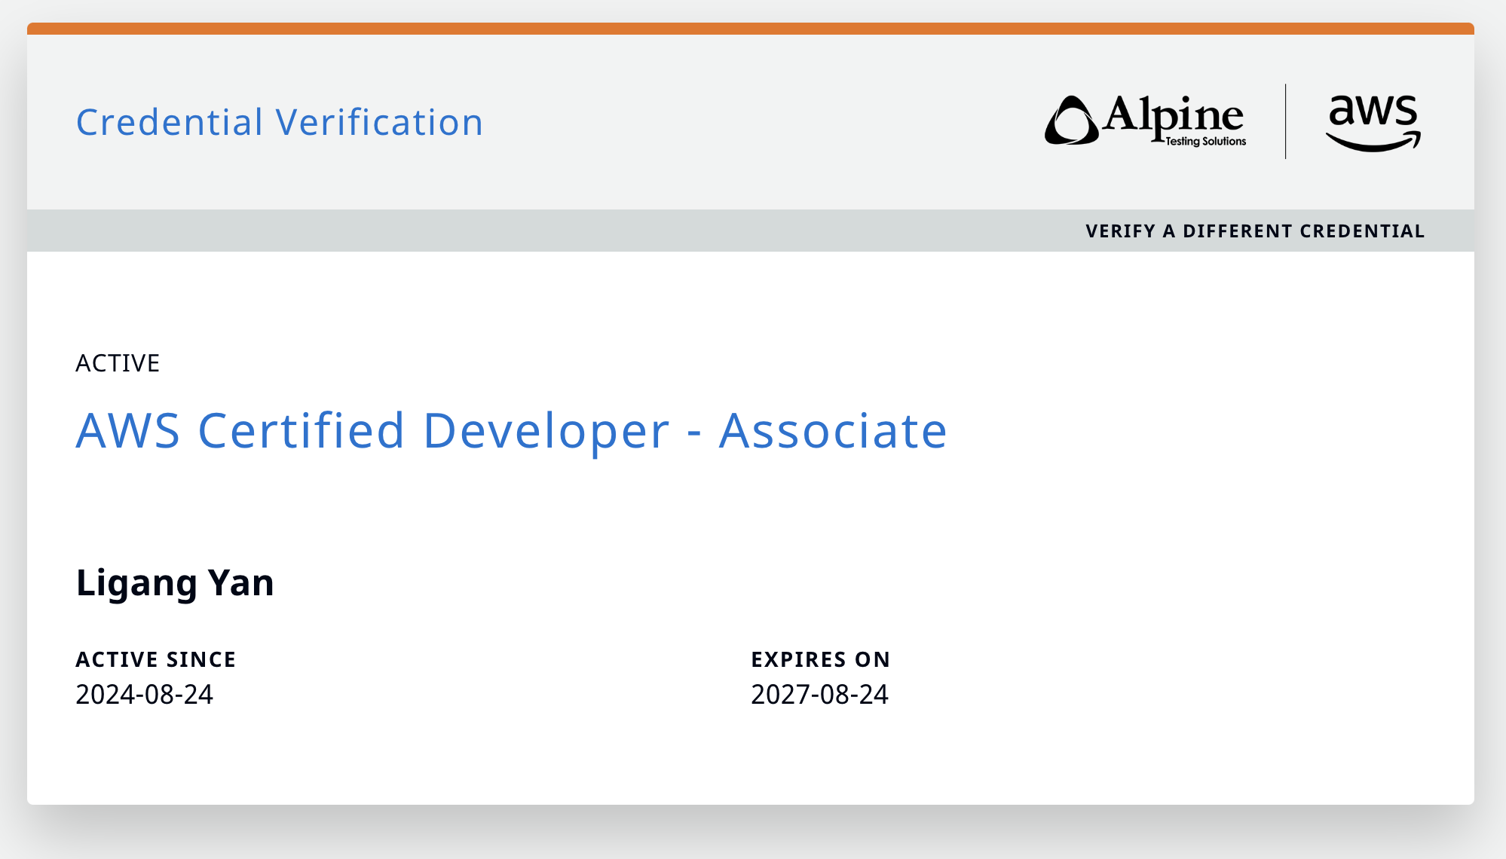This screenshot has width=1506, height=859.
Task: Select the date 2024-08-24
Action: [x=145, y=694]
